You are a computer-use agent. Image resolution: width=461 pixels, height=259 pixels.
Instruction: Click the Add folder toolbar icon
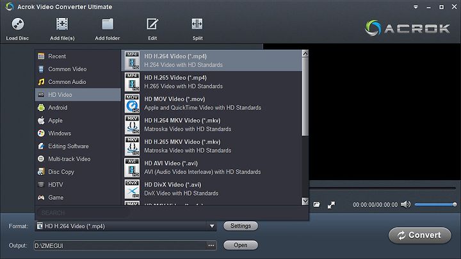(x=108, y=24)
